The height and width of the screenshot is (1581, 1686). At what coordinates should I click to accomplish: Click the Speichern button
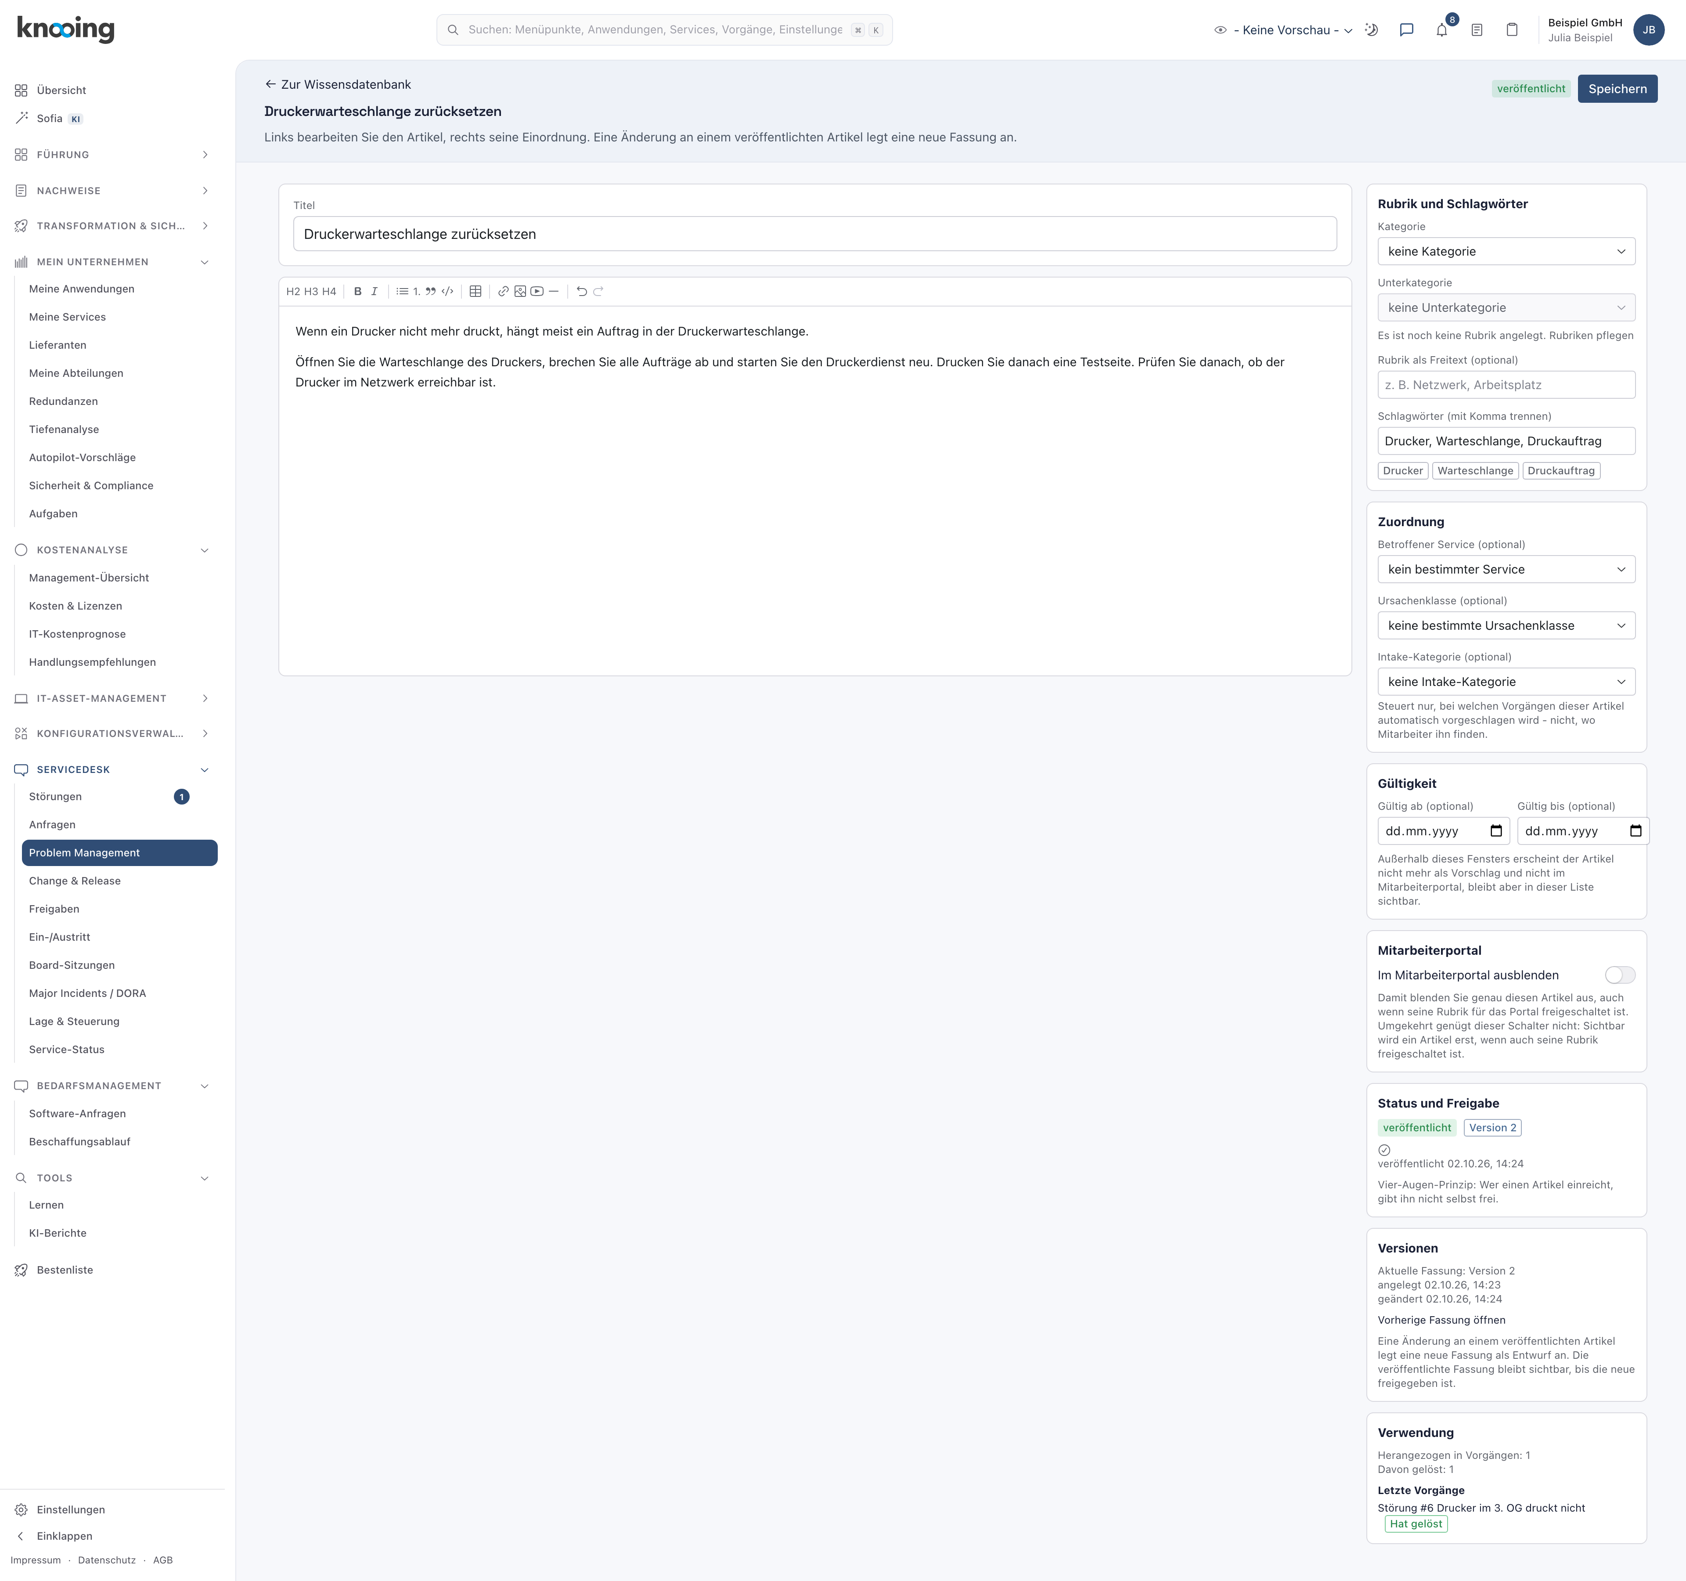[1618, 88]
